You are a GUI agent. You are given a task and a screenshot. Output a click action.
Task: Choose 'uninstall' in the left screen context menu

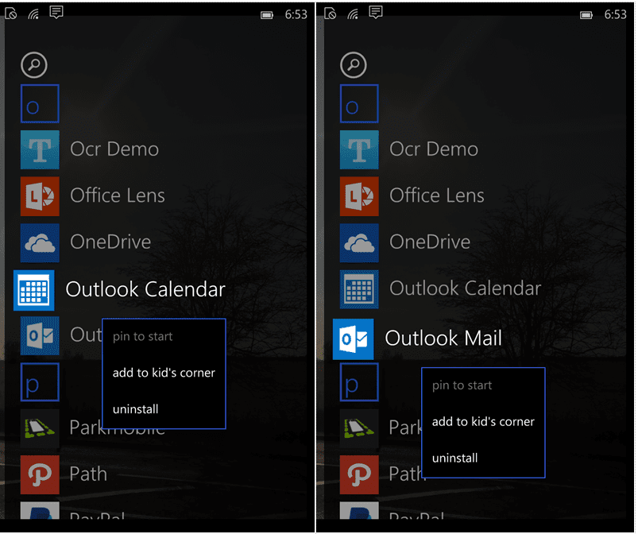click(136, 409)
